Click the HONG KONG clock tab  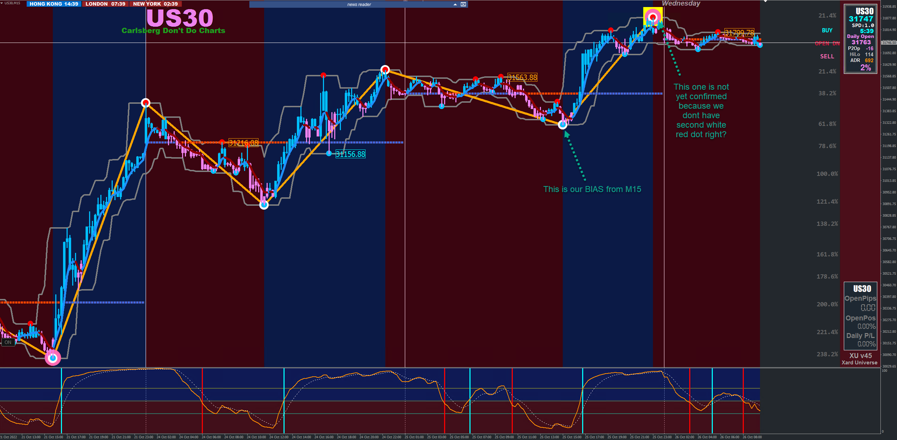pyautogui.click(x=54, y=4)
